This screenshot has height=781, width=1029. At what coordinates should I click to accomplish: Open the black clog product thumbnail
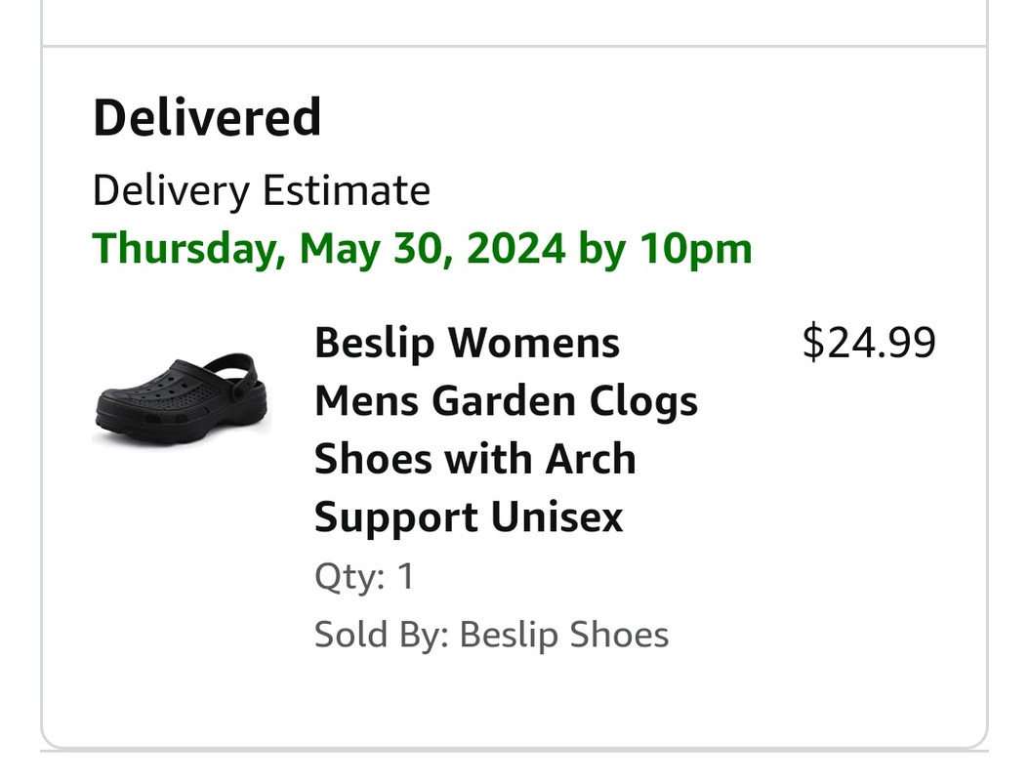(181, 400)
